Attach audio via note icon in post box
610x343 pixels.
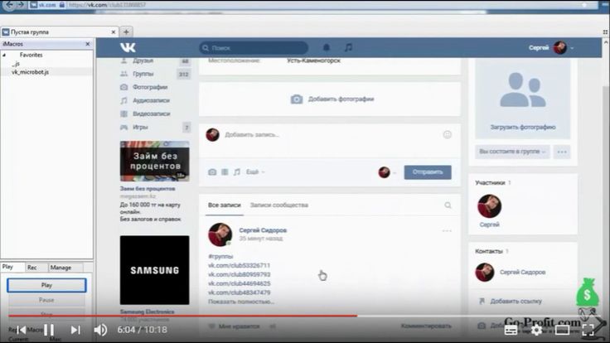click(x=237, y=171)
